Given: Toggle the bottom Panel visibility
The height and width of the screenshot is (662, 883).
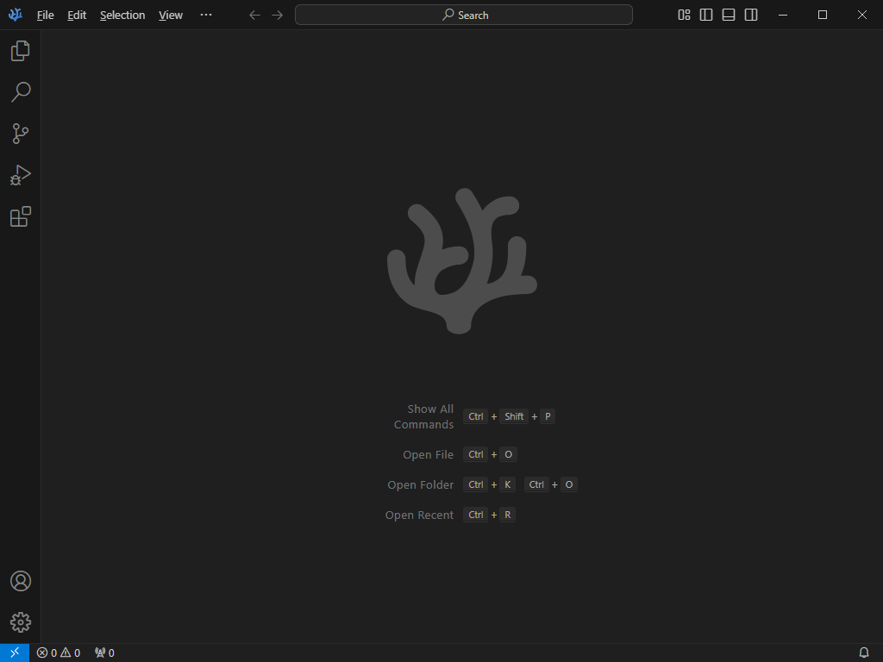Looking at the screenshot, I should (729, 15).
